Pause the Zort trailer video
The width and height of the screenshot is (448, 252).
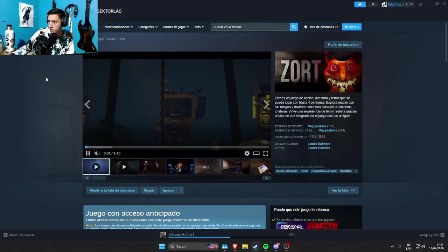tap(88, 153)
